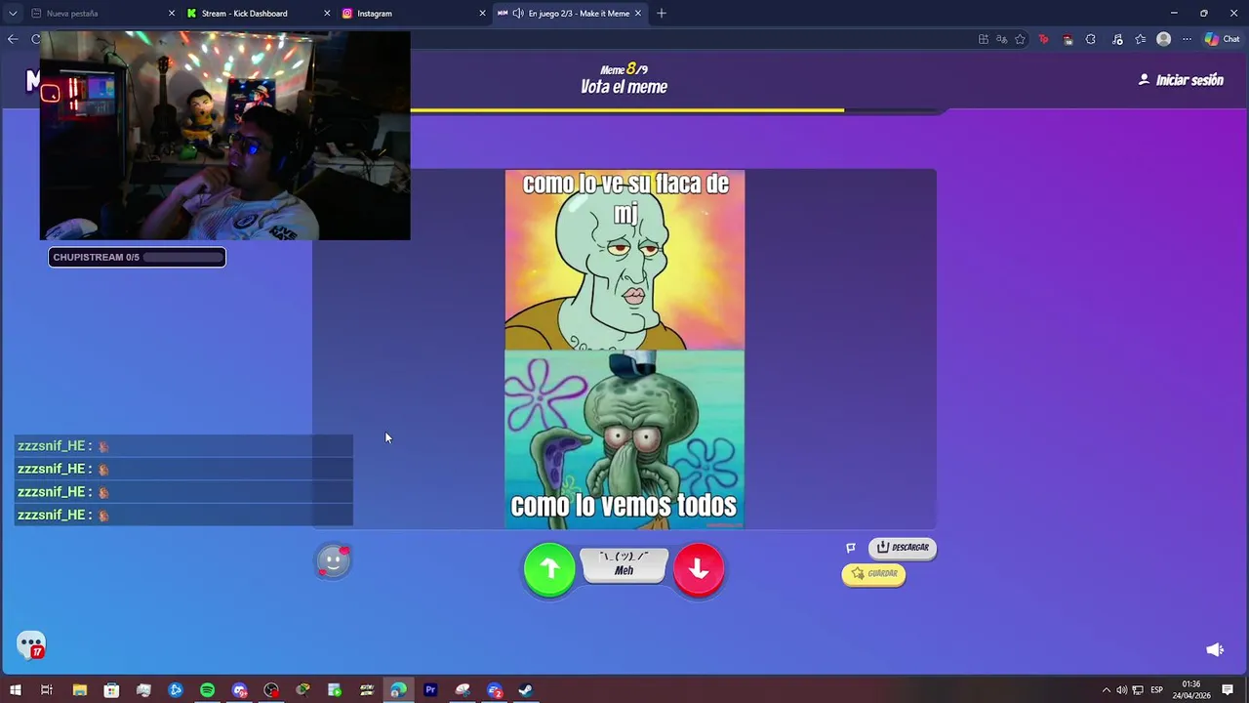The width and height of the screenshot is (1249, 703).
Task: Mute tab audio on Make it Meme tab
Action: [x=518, y=14]
